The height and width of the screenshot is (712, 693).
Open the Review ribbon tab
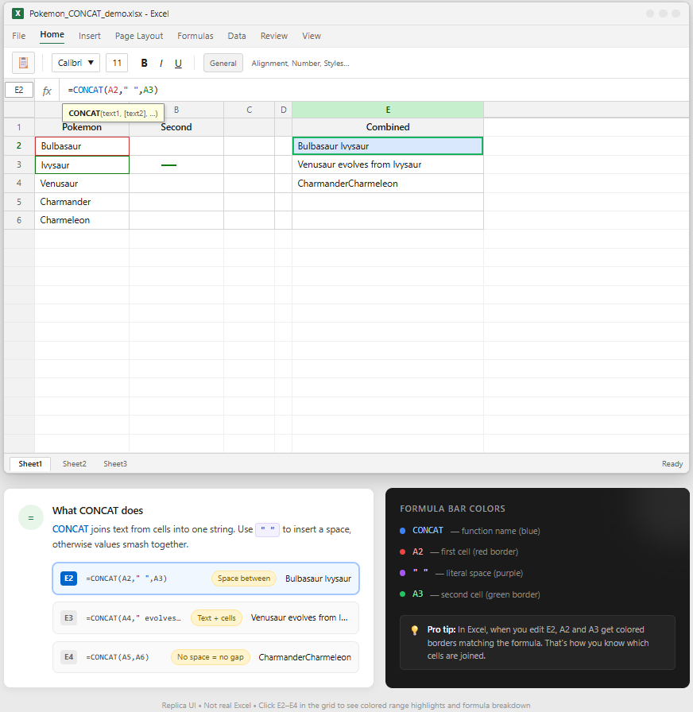point(274,36)
